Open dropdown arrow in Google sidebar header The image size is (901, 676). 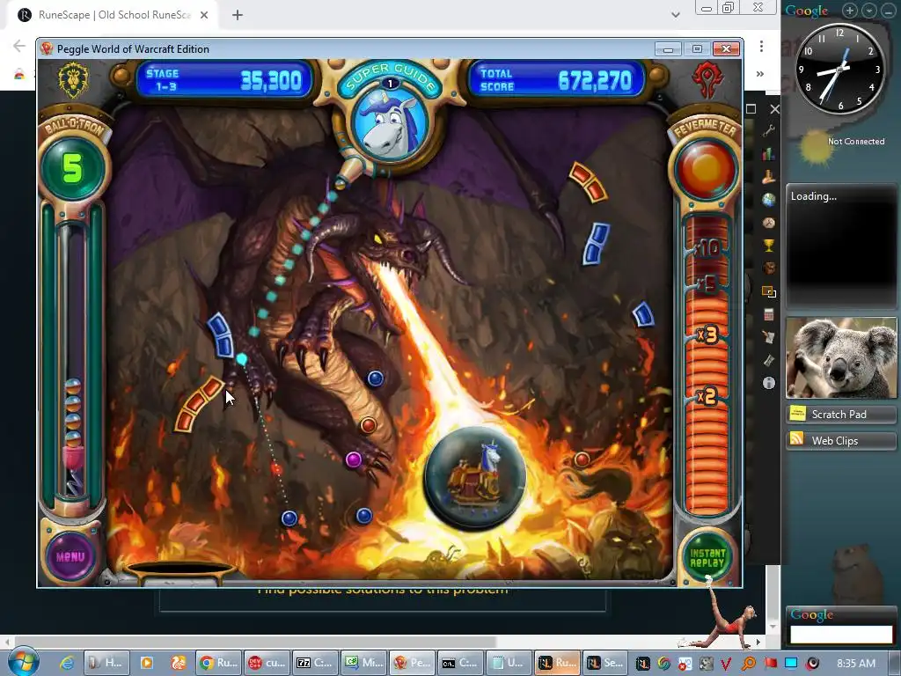[x=868, y=11]
